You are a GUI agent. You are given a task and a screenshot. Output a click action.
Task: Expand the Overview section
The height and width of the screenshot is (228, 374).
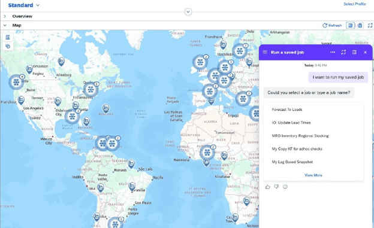[5, 16]
